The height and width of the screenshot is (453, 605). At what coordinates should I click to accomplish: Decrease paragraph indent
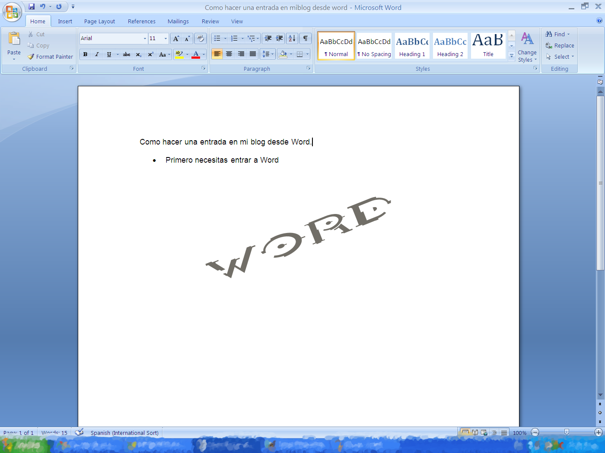coord(268,38)
